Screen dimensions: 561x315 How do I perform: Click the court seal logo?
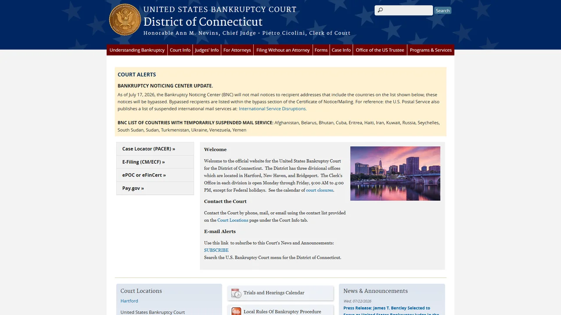tap(125, 20)
